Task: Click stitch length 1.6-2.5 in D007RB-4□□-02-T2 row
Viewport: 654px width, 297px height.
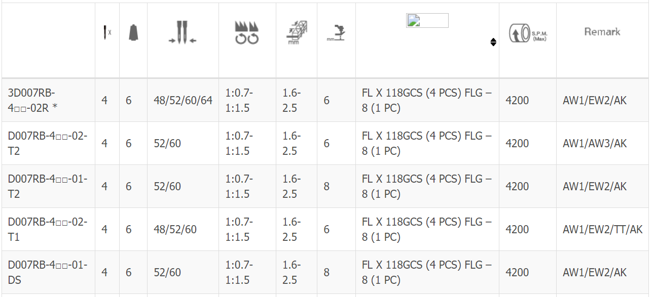Action: [292, 143]
